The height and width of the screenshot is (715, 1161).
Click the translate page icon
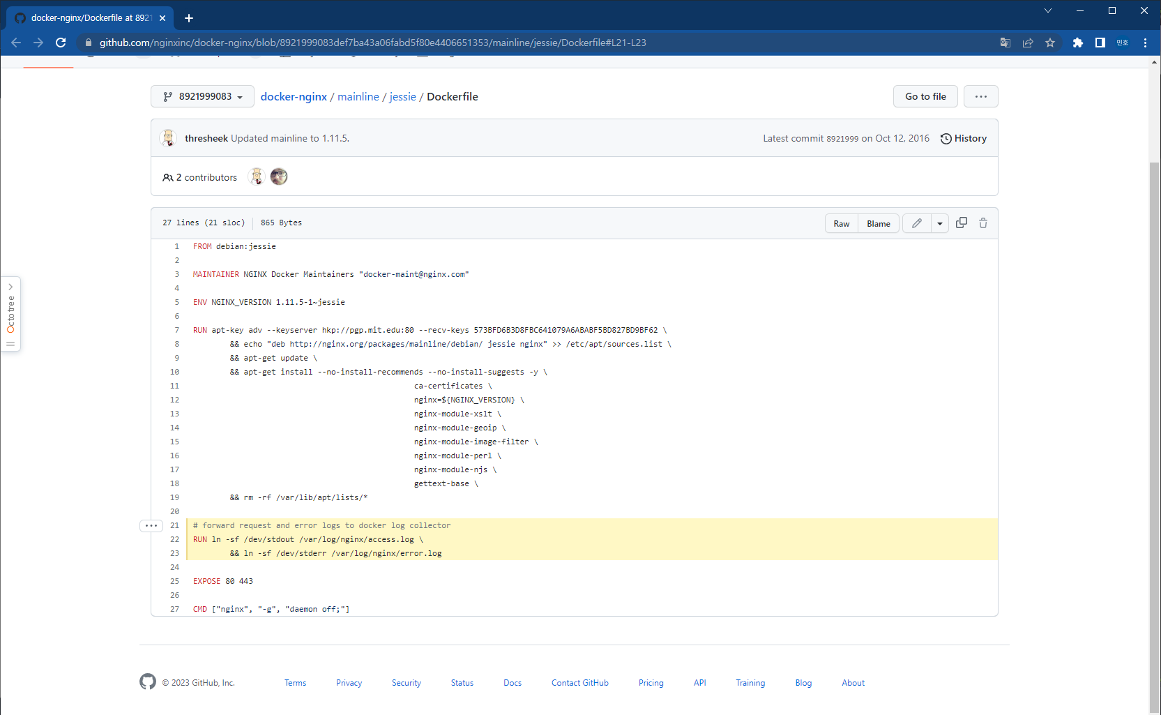tap(1006, 43)
